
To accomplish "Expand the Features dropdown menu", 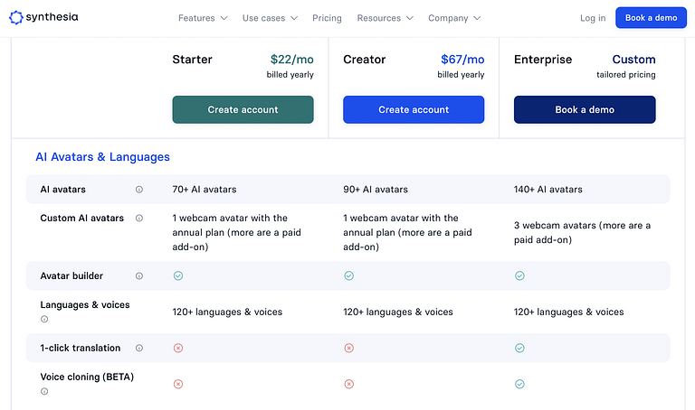I will [x=203, y=18].
